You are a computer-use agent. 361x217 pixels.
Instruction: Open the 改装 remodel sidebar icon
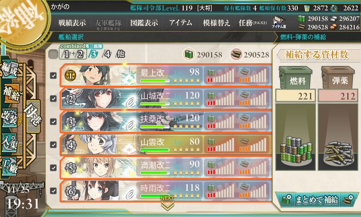[9, 118]
